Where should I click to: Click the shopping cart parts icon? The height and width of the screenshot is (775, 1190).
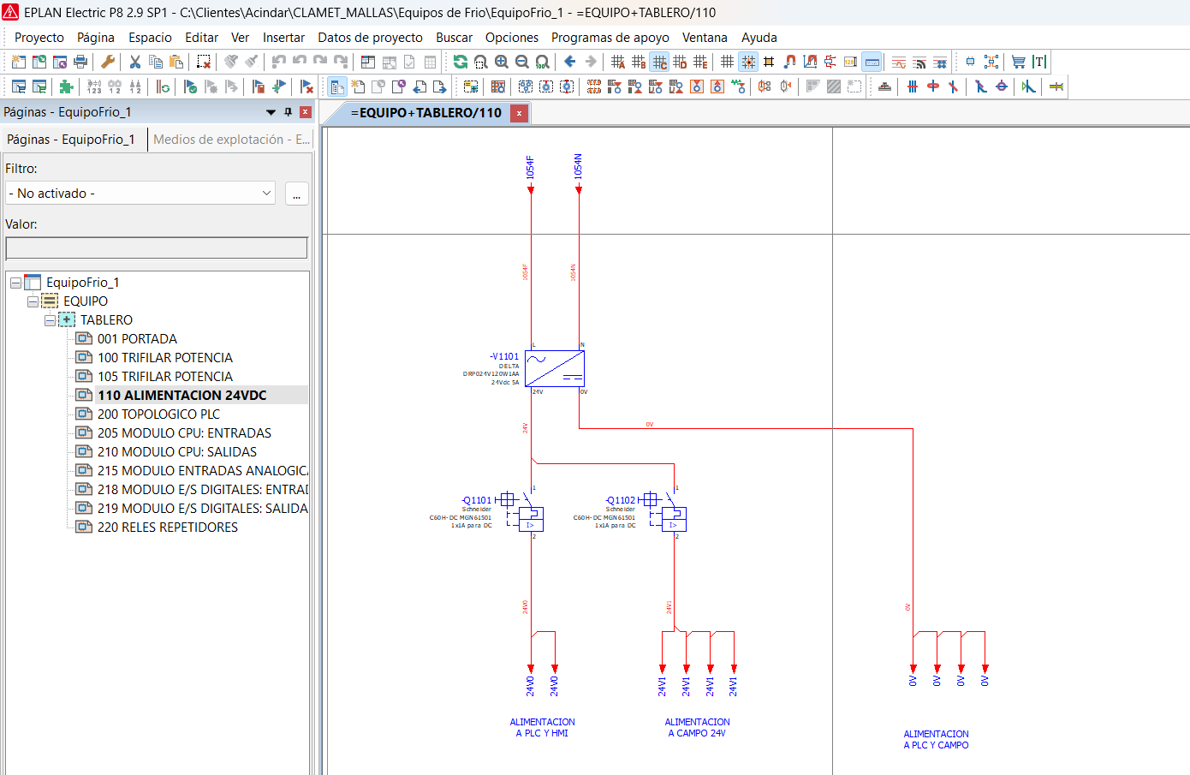tap(1019, 62)
